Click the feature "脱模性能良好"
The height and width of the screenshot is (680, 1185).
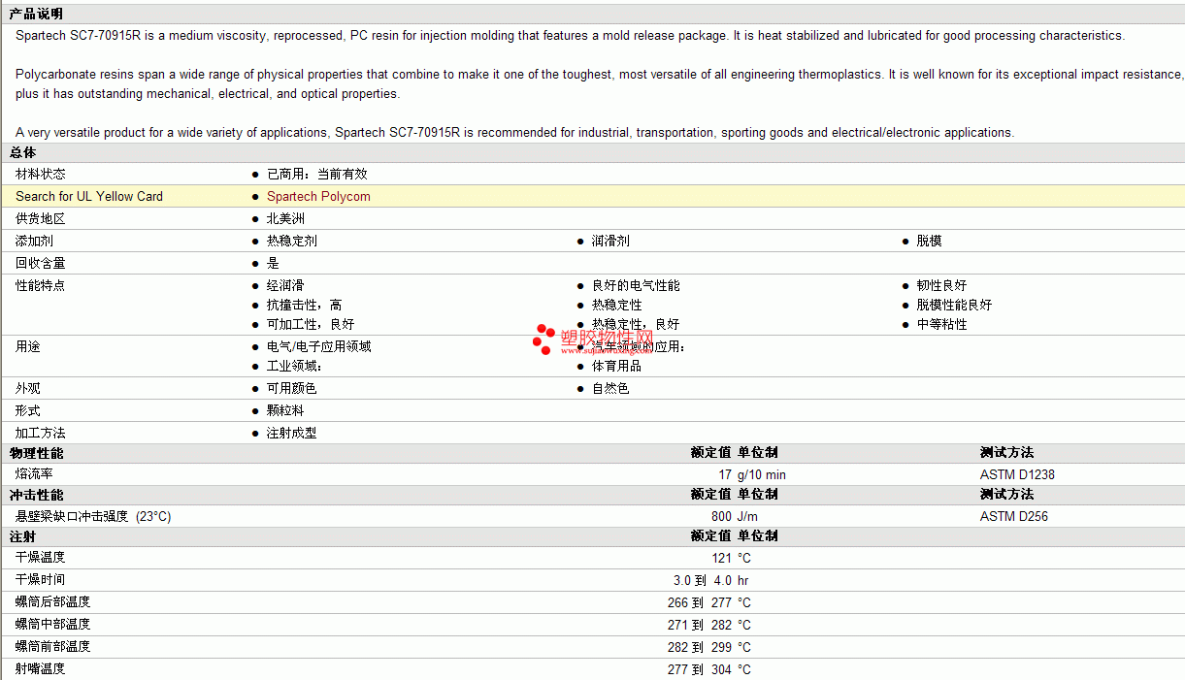point(954,305)
